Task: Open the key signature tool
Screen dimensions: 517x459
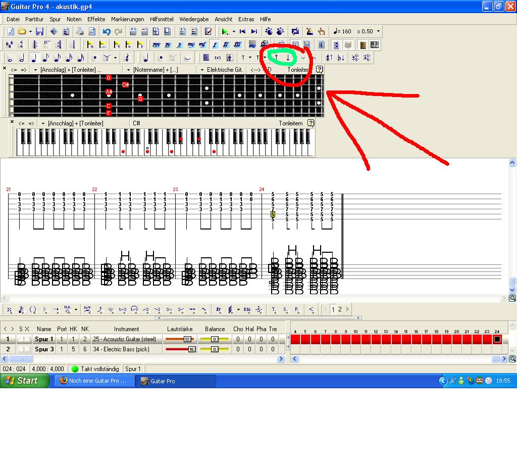Action: point(9,44)
